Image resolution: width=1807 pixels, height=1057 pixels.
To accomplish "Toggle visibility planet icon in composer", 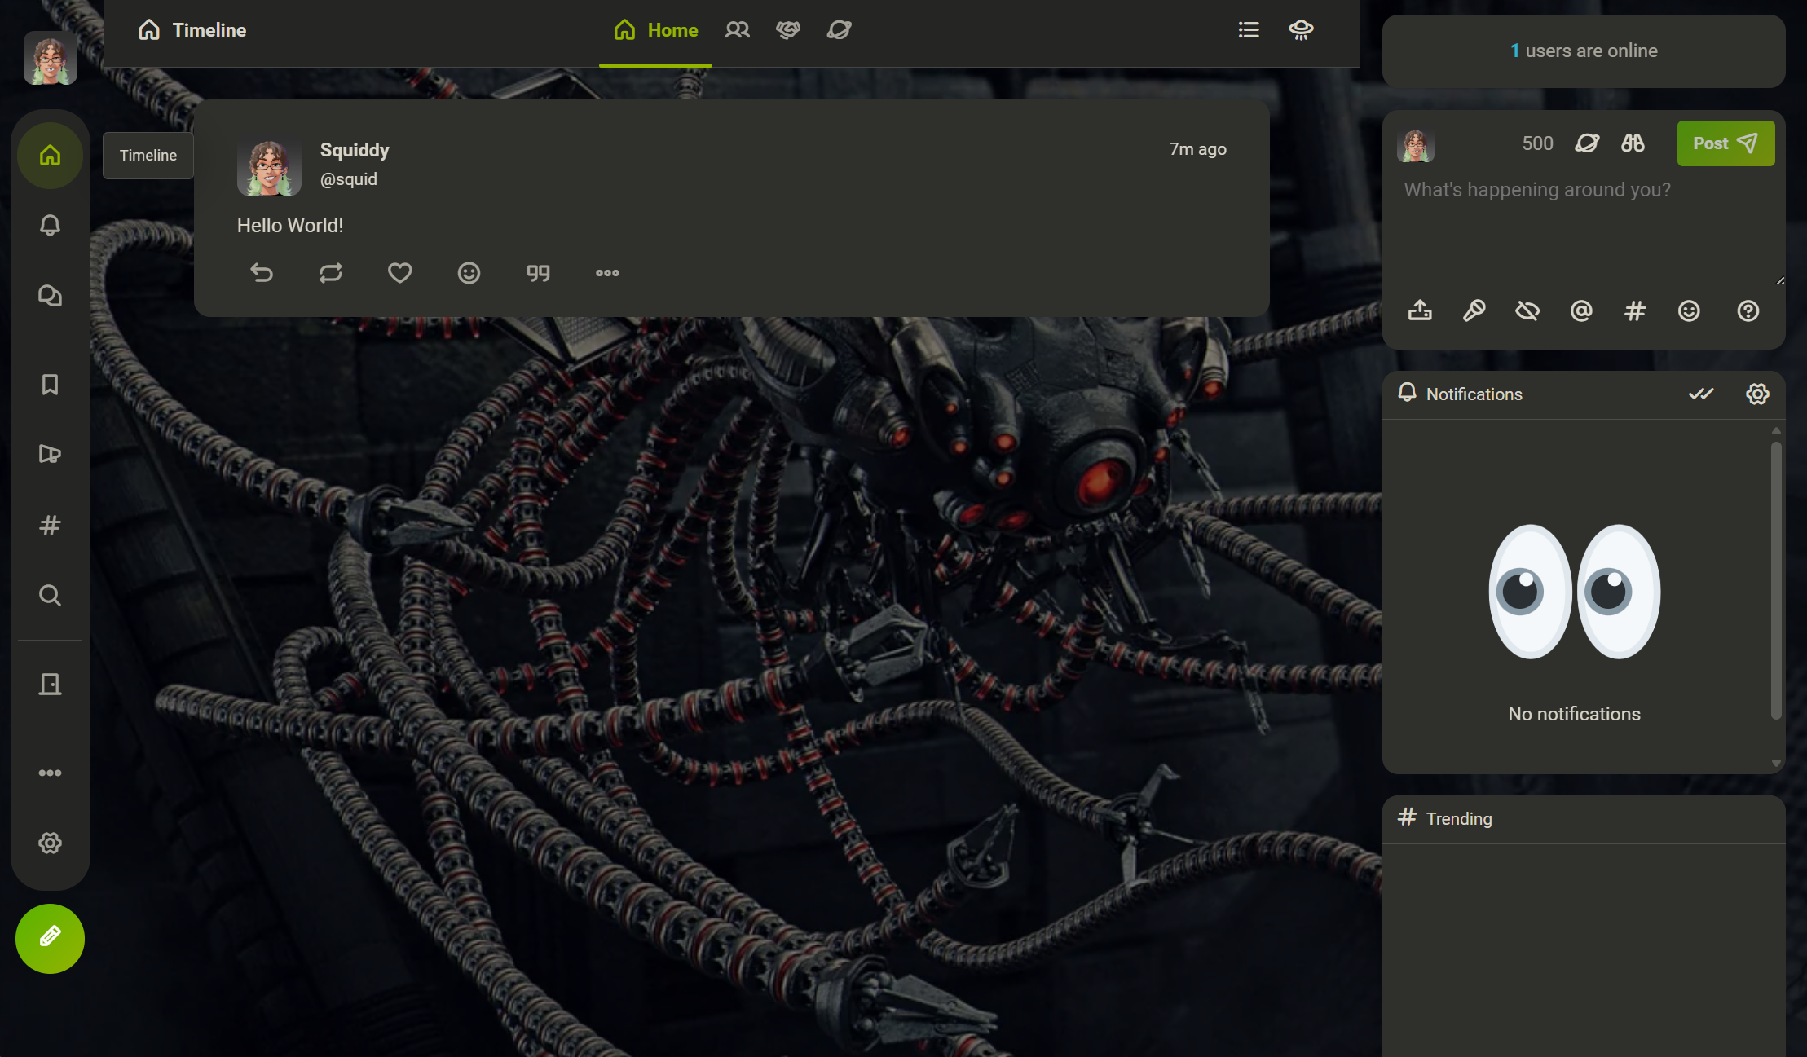I will (x=1587, y=143).
